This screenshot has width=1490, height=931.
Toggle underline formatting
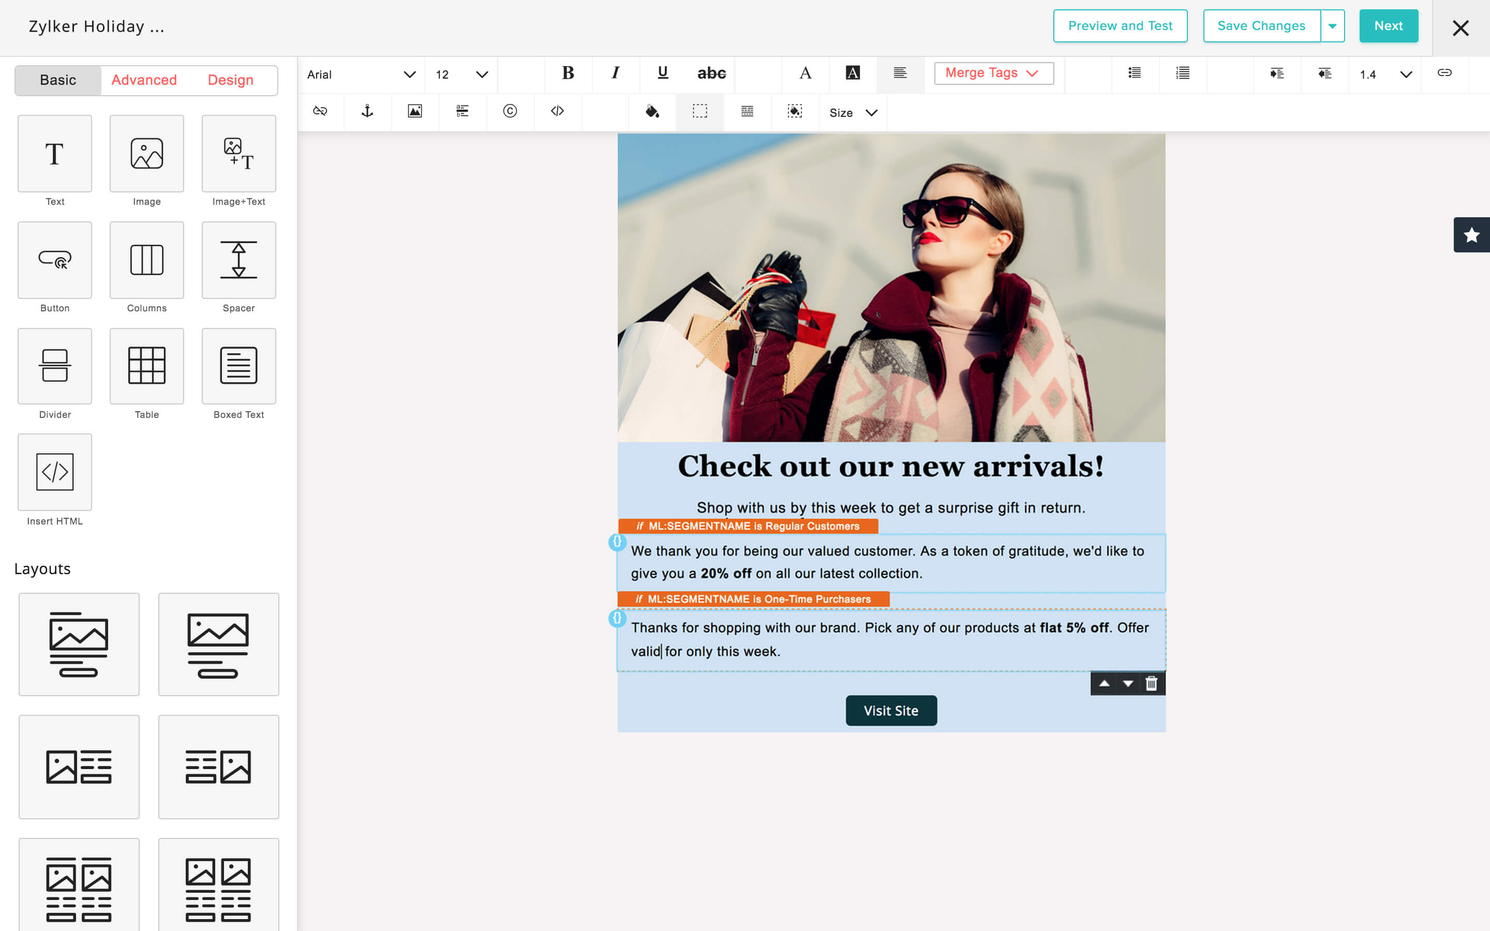(663, 73)
